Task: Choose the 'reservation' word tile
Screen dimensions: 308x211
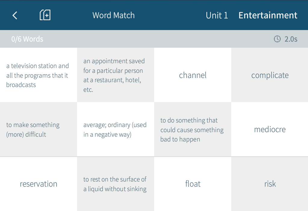Action: click(39, 184)
